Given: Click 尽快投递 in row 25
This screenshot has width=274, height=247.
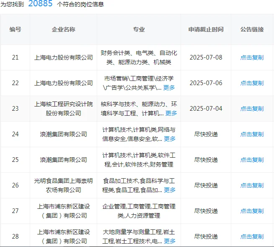Looking at the screenshot, I should (206, 160).
